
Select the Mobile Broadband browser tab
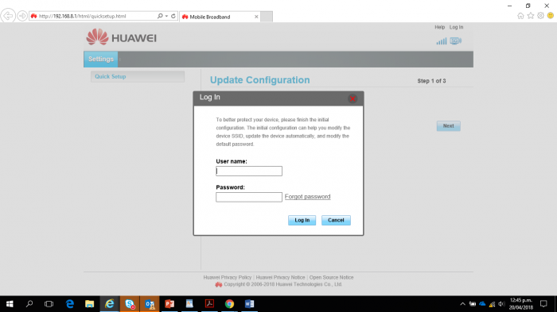(220, 17)
